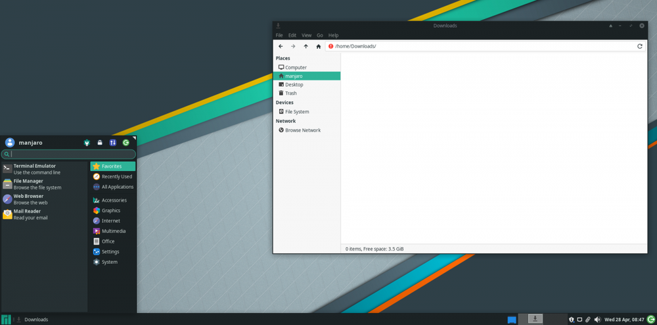Launch Web Browser from favorites
This screenshot has height=325, width=657.
pyautogui.click(x=44, y=199)
